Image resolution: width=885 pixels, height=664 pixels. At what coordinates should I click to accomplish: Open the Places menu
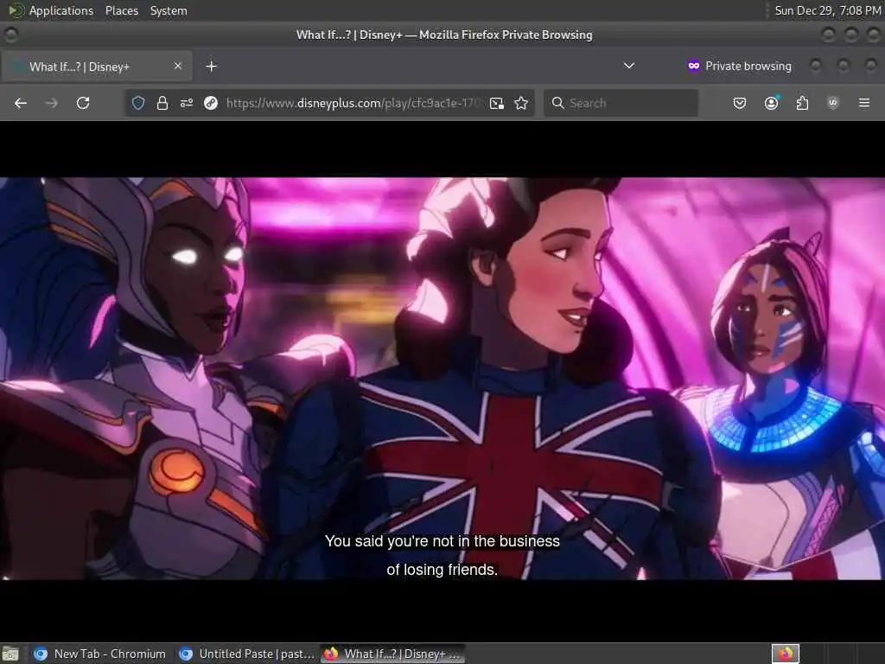click(x=121, y=10)
